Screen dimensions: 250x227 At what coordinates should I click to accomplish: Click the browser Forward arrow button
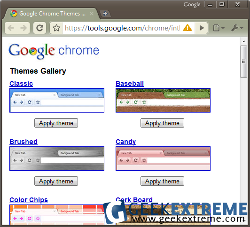23,28
